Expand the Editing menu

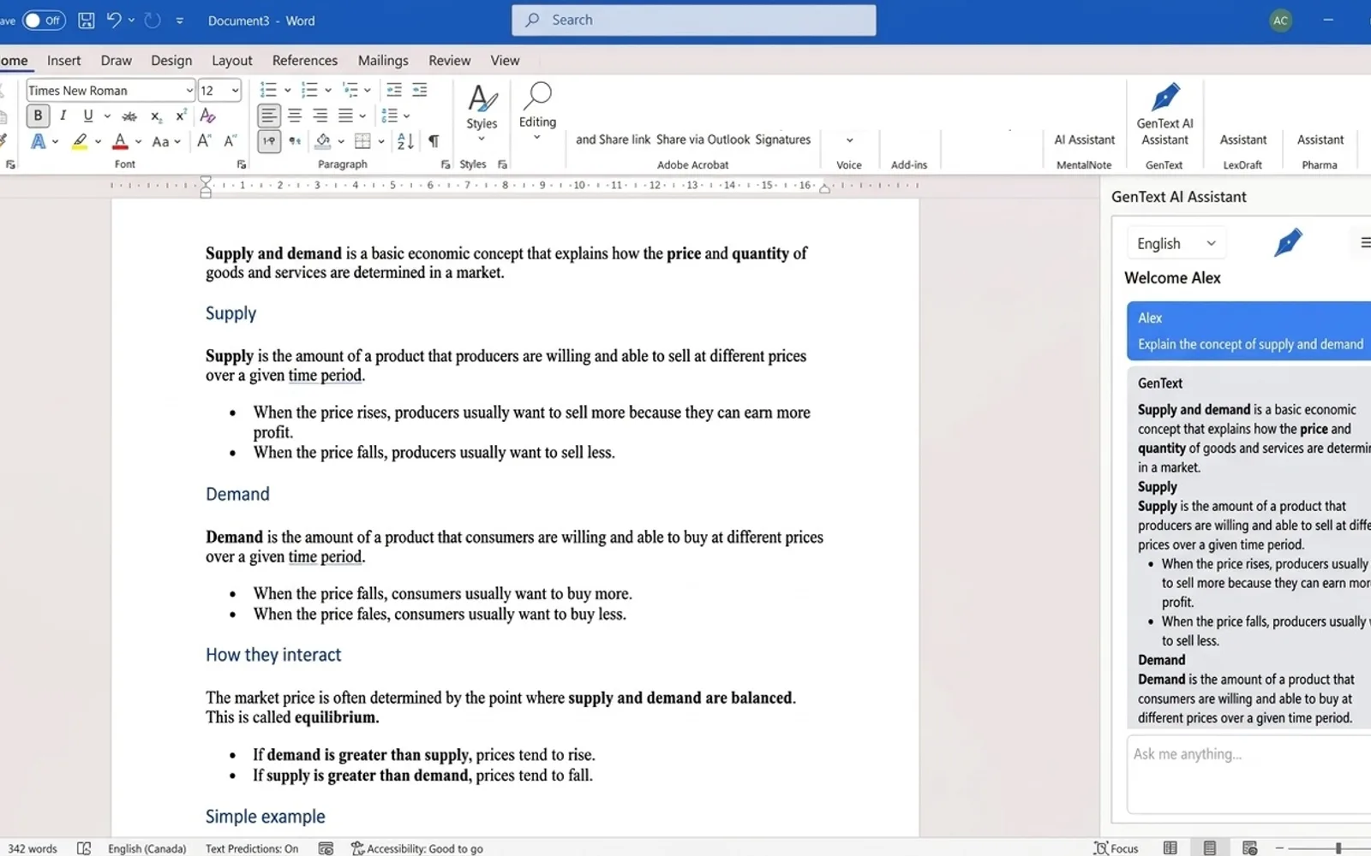(537, 111)
